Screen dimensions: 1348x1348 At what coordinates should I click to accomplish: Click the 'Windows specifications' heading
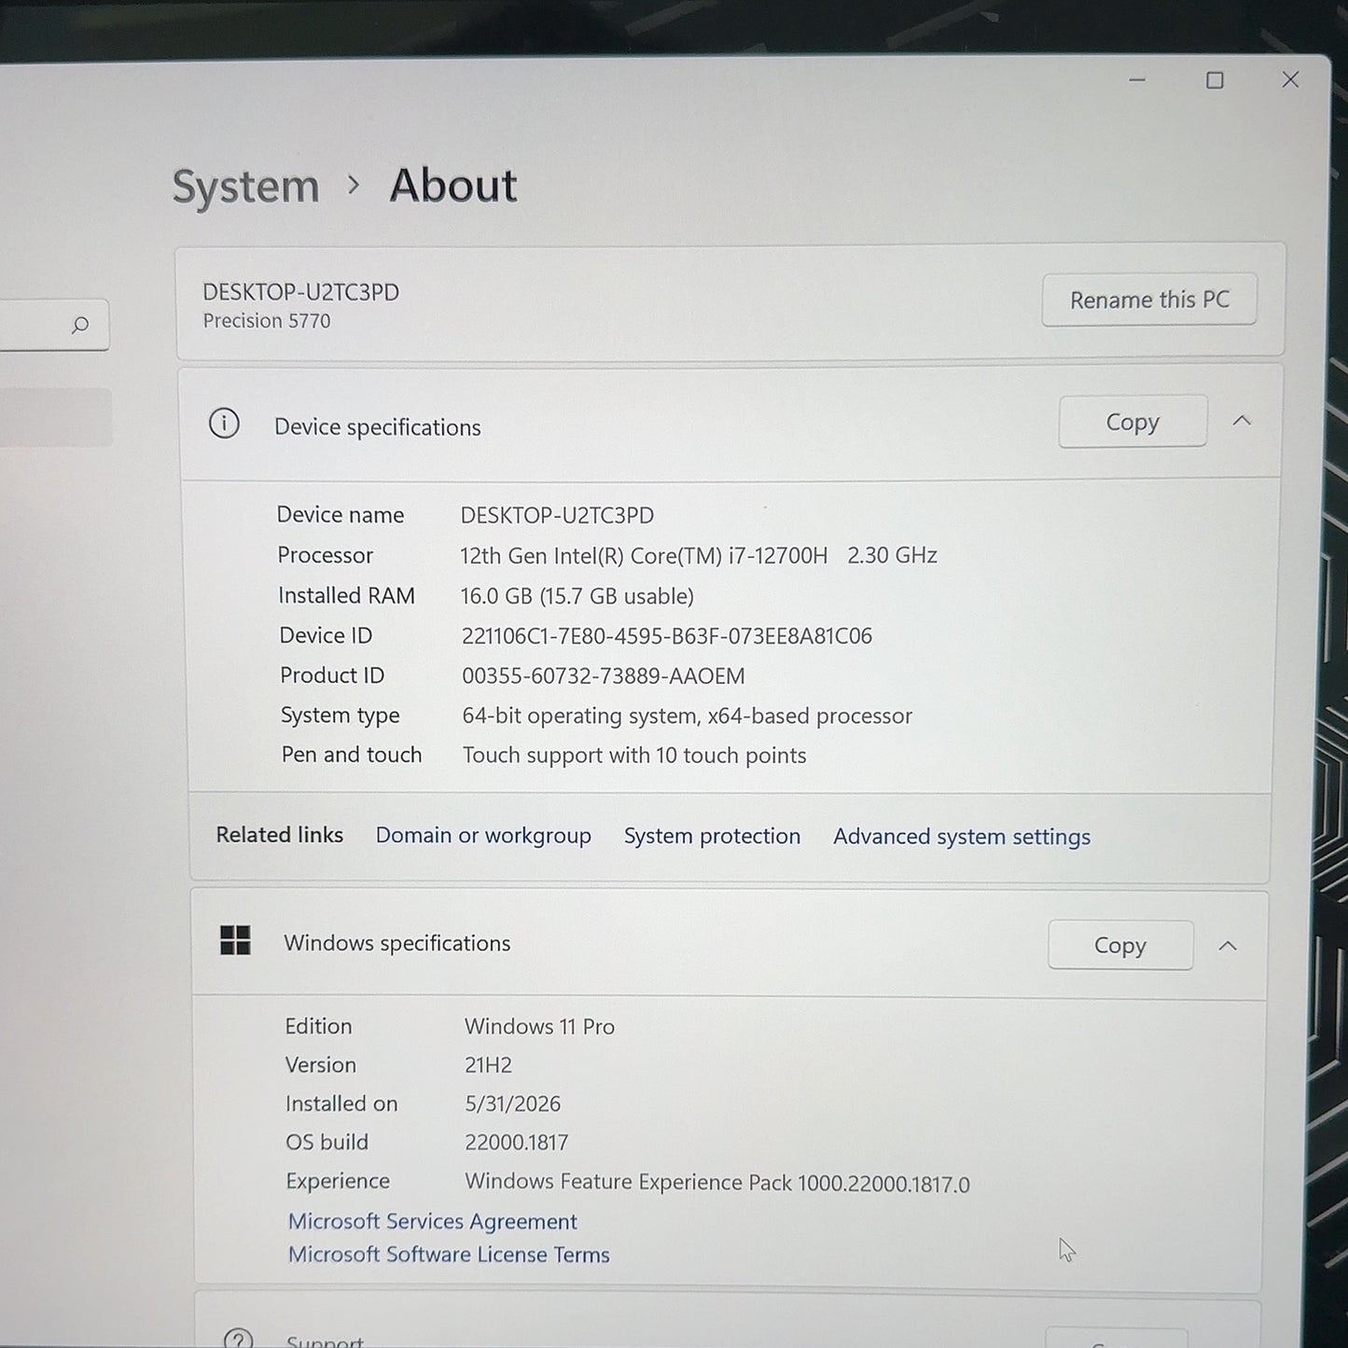(x=397, y=943)
